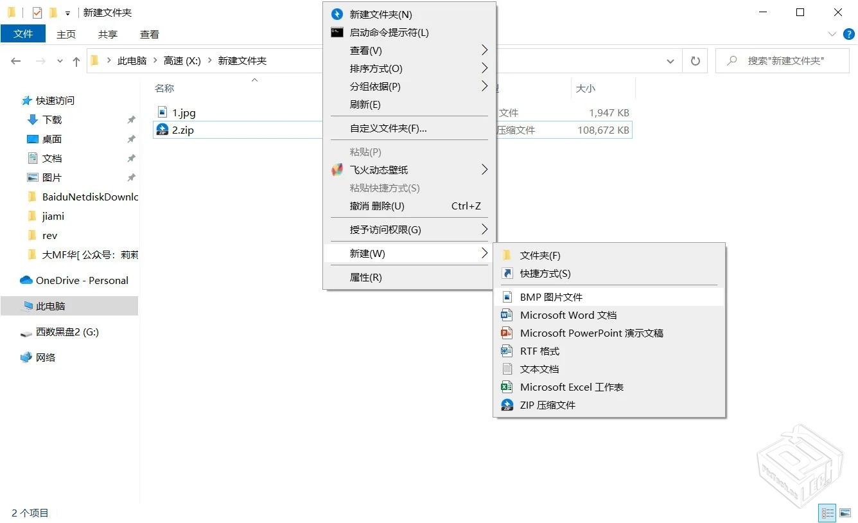The height and width of the screenshot is (523, 858).
Task: Unpin 下载 from quick access
Action: click(x=132, y=120)
